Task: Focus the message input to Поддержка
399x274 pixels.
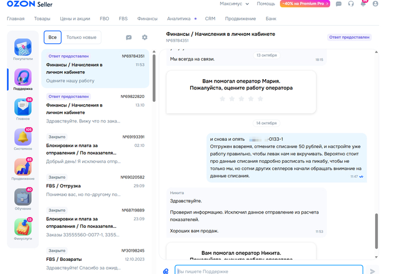Action: tap(268, 271)
